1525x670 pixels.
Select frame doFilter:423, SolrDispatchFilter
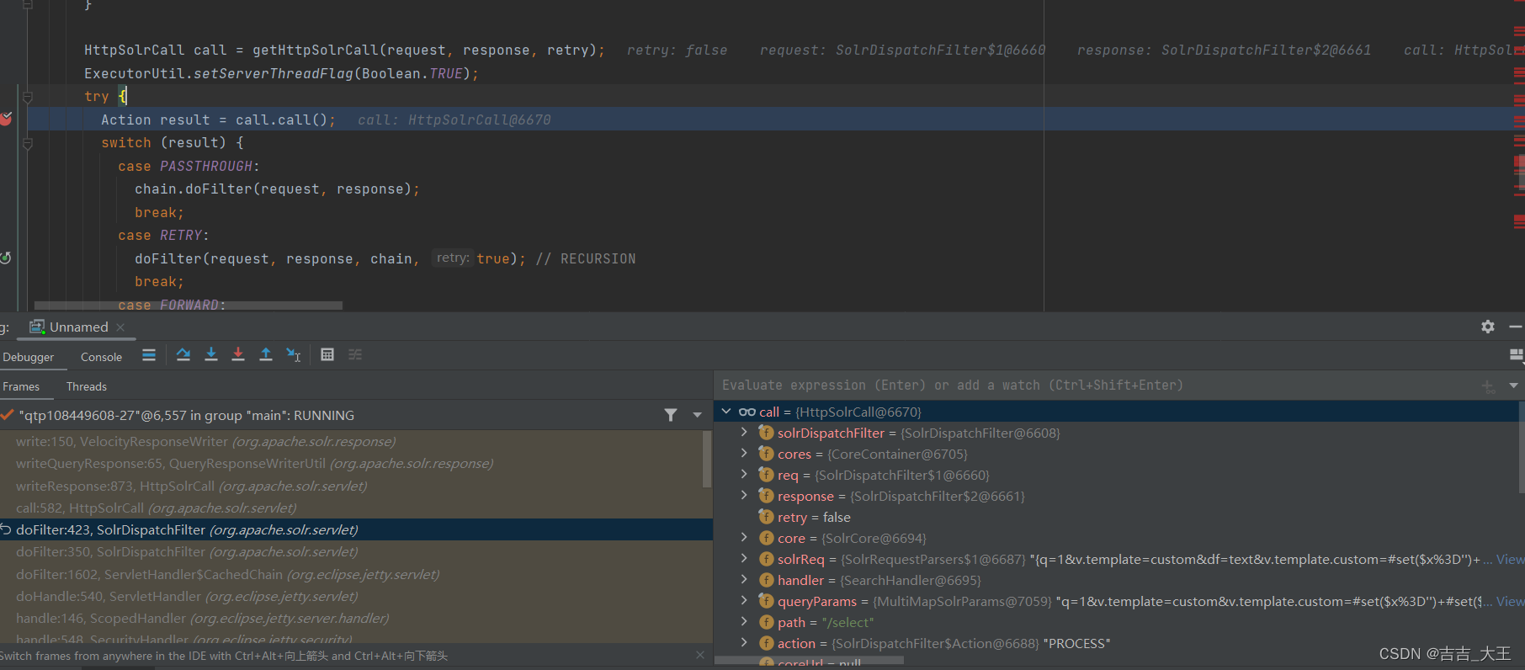pos(187,529)
